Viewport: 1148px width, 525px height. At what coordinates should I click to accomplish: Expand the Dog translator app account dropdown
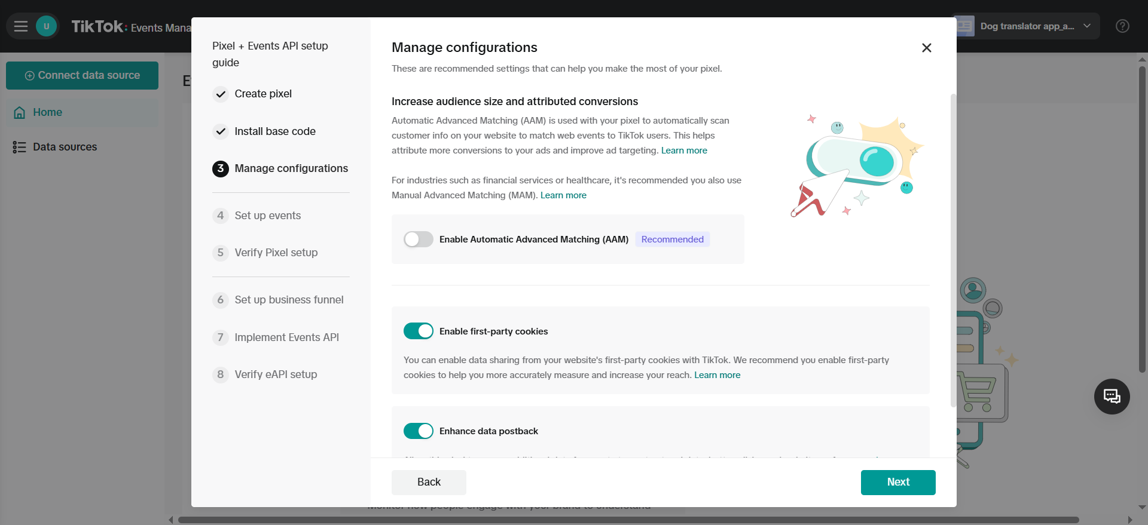(x=1086, y=26)
